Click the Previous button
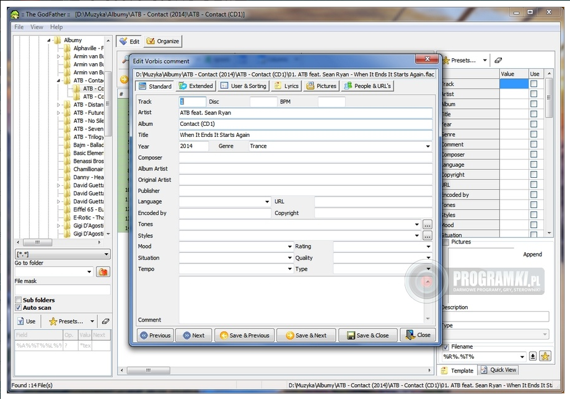570x399 pixels. pyautogui.click(x=156, y=335)
